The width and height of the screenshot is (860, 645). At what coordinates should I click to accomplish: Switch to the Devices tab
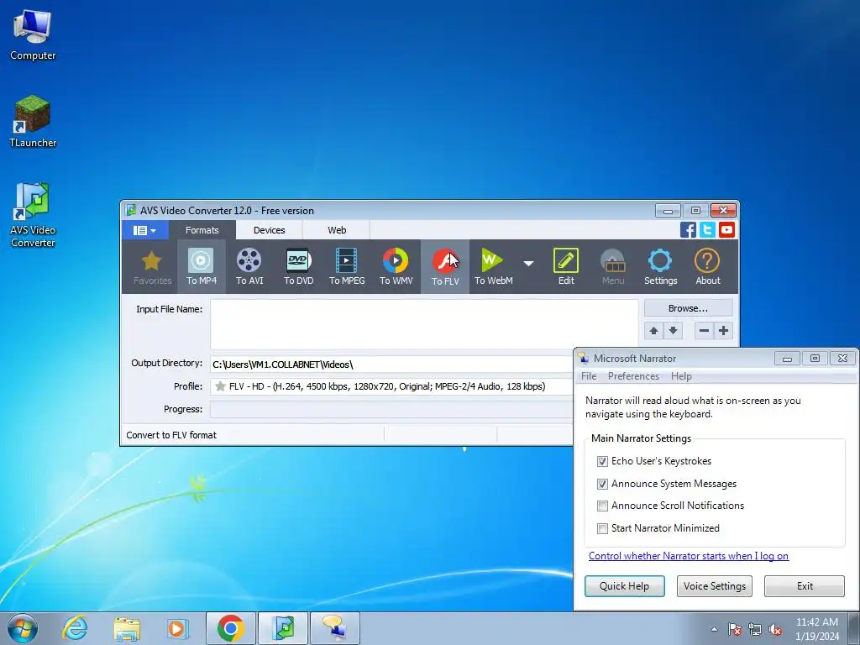[x=270, y=230]
